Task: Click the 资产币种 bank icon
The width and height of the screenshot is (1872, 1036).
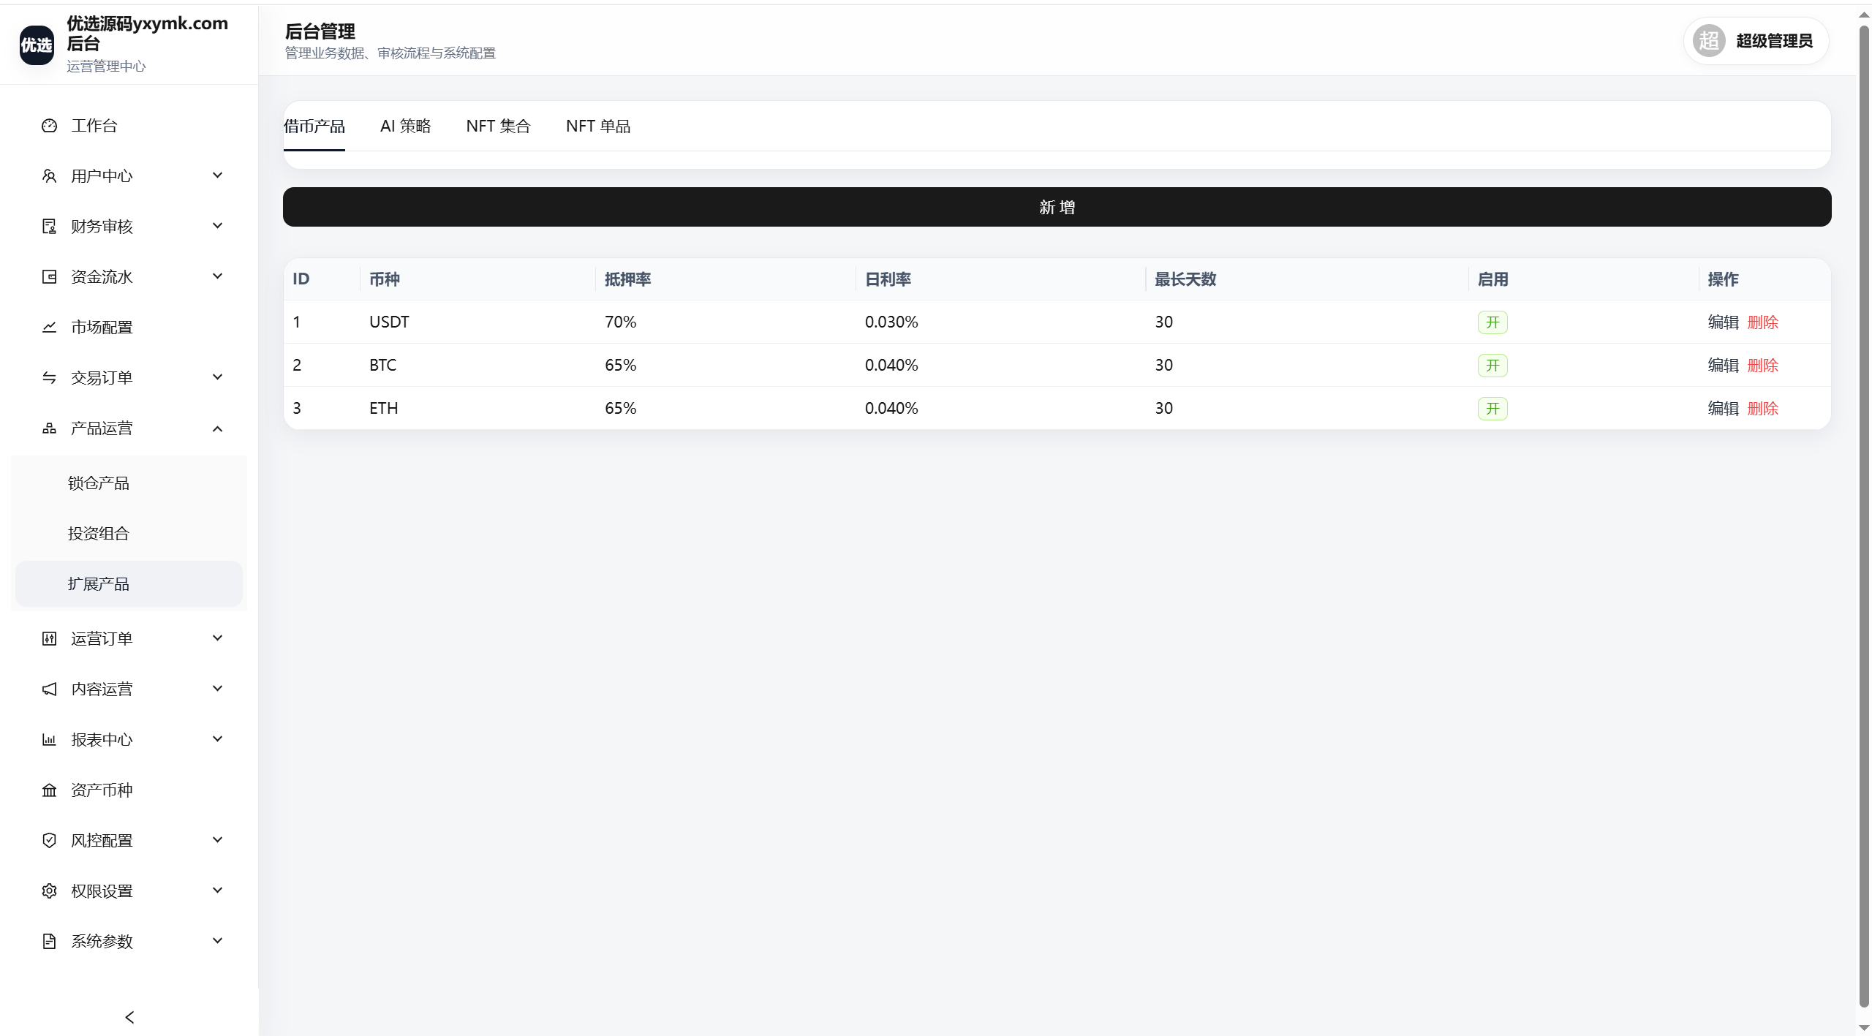Action: pos(49,790)
